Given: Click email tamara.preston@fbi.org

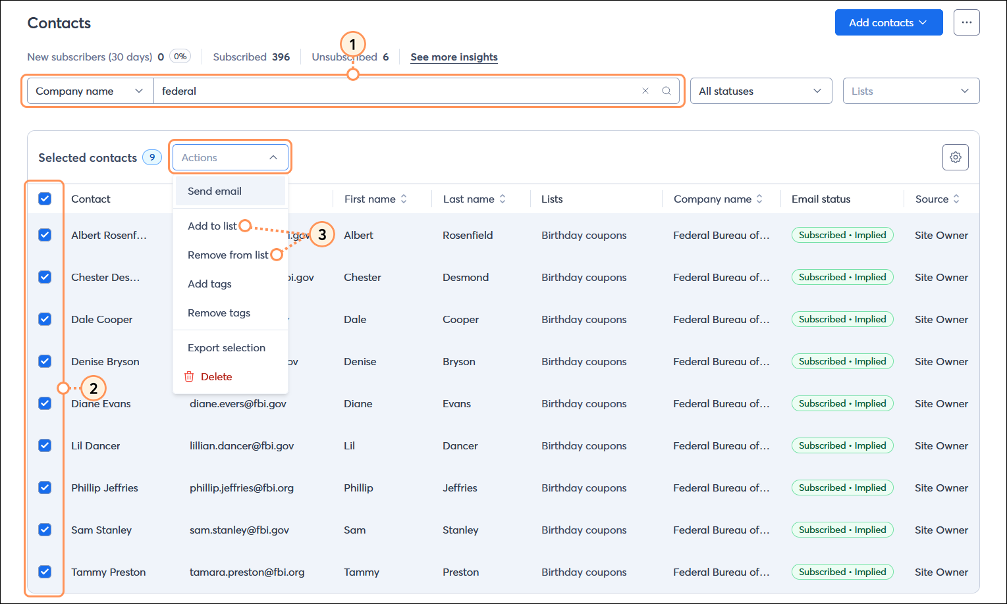Looking at the screenshot, I should (247, 572).
